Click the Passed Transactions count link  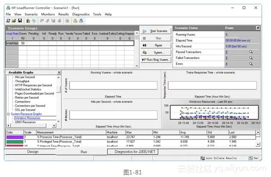pyautogui.click(x=227, y=52)
